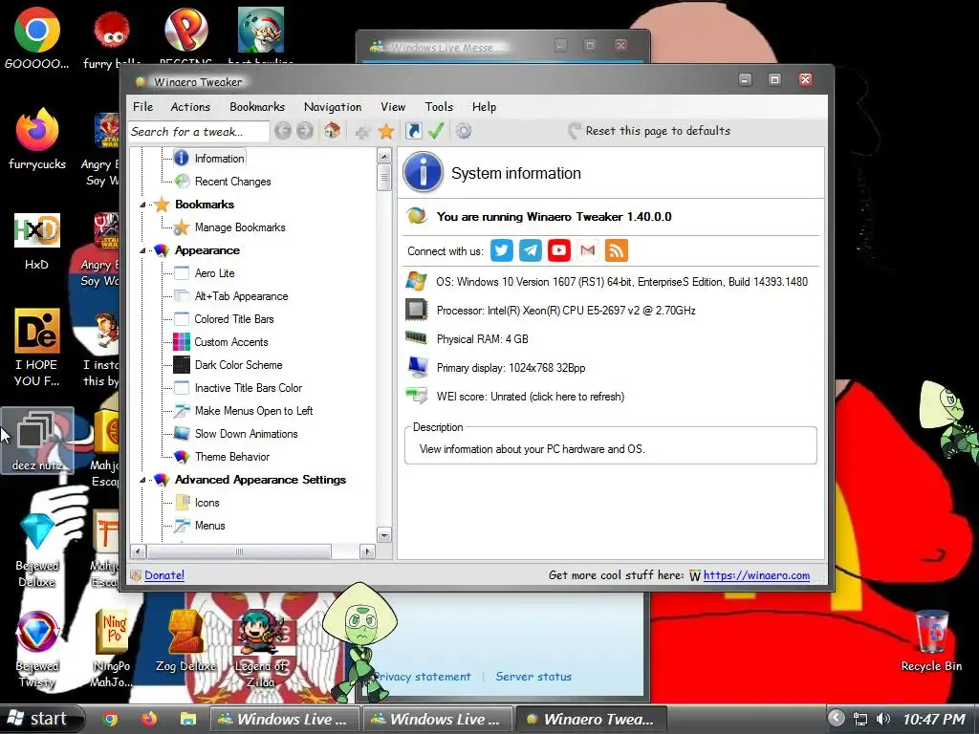Open the Tools menu

439,107
